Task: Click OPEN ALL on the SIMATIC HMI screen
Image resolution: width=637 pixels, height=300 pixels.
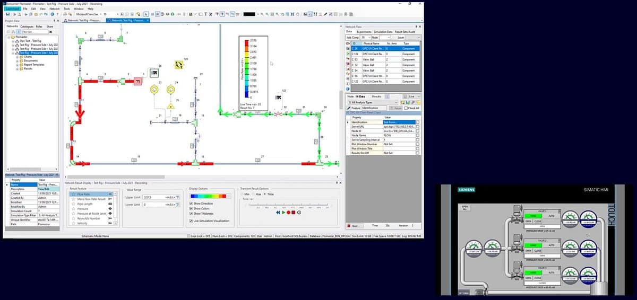Action: pyautogui.click(x=464, y=207)
